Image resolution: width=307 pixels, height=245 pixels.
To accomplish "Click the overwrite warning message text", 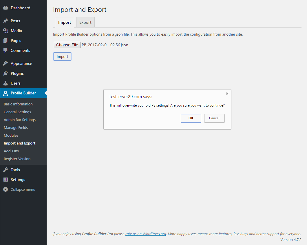I will coord(167,105).
